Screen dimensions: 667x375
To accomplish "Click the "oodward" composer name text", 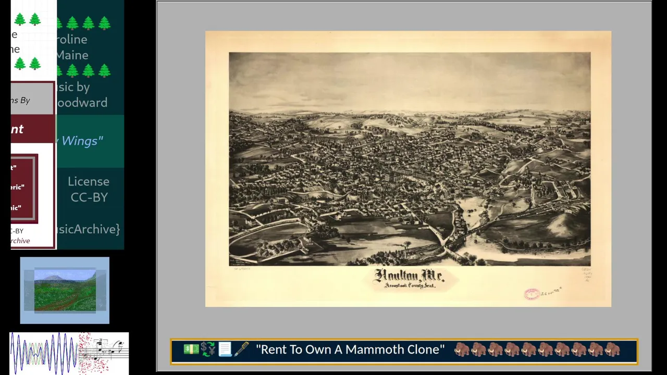I will (82, 103).
